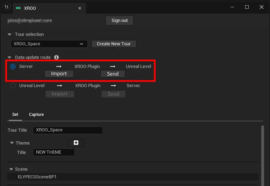Maximize the XROO window
Image resolution: width=270 pixels, height=186 pixels.
tap(247, 7)
